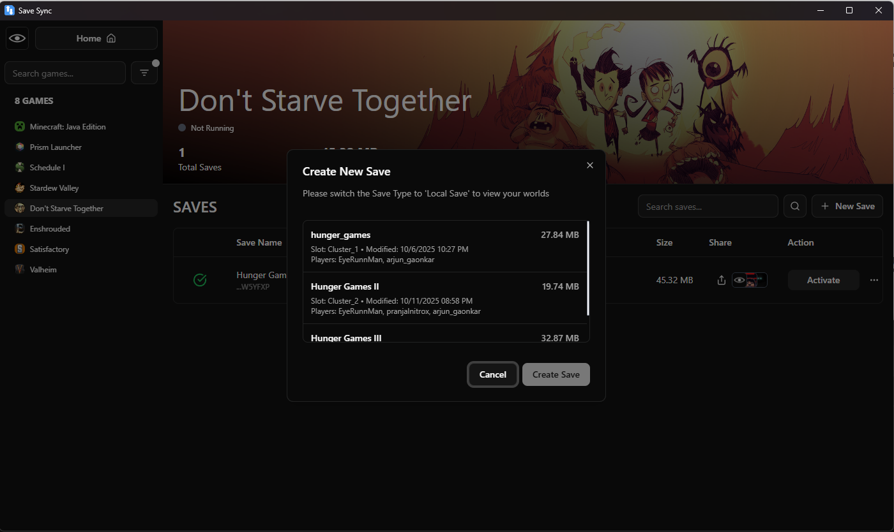
Task: Click the shared user avatar thumbnail
Action: tap(750, 280)
